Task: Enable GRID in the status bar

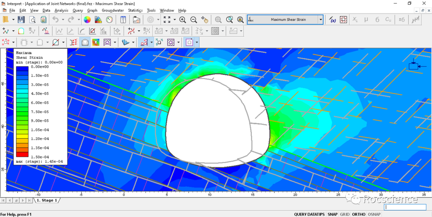Action: (345, 214)
